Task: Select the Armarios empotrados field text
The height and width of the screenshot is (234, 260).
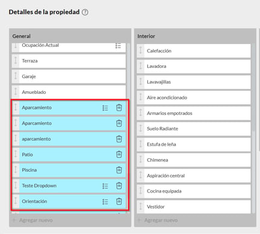Action: [170, 113]
